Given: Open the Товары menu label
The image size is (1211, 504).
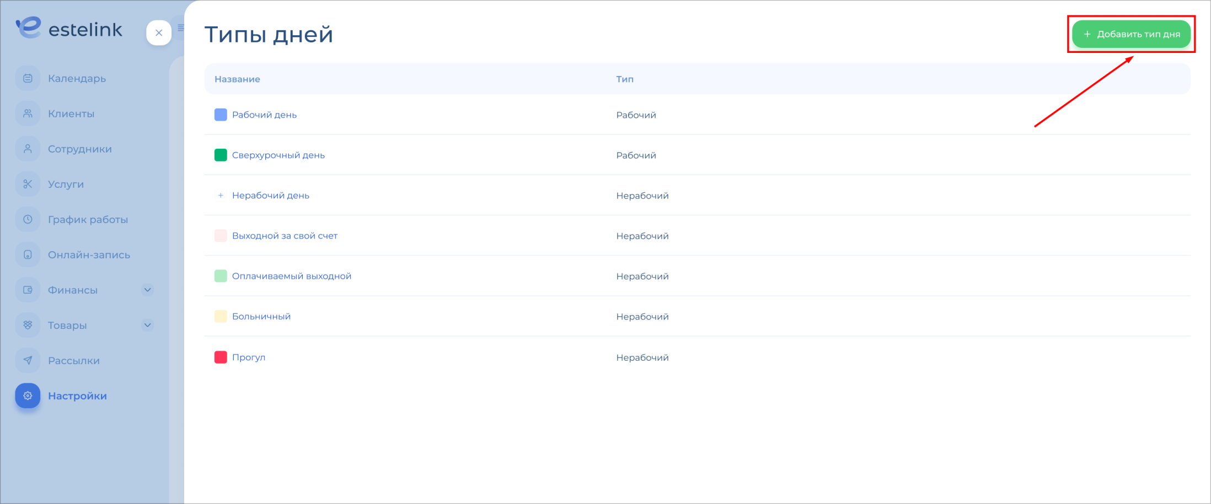Looking at the screenshot, I should tap(67, 325).
